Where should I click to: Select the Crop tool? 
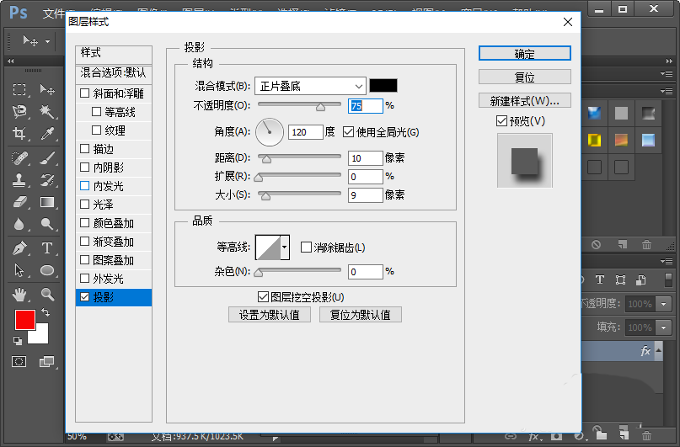tap(19, 133)
